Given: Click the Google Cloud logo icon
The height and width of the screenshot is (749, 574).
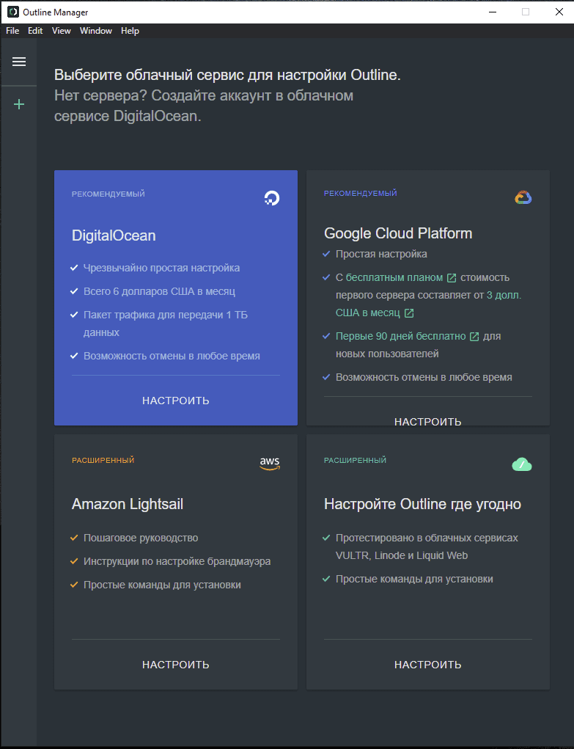Looking at the screenshot, I should pyautogui.click(x=523, y=197).
